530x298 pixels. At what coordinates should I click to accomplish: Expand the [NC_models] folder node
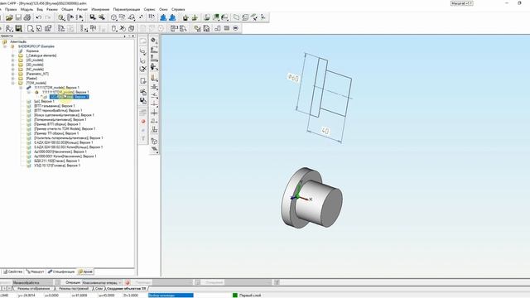pos(13,70)
